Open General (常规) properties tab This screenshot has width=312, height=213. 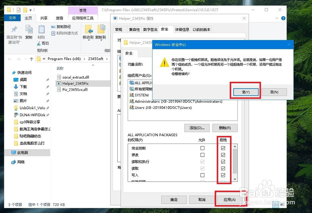[x=119, y=29]
